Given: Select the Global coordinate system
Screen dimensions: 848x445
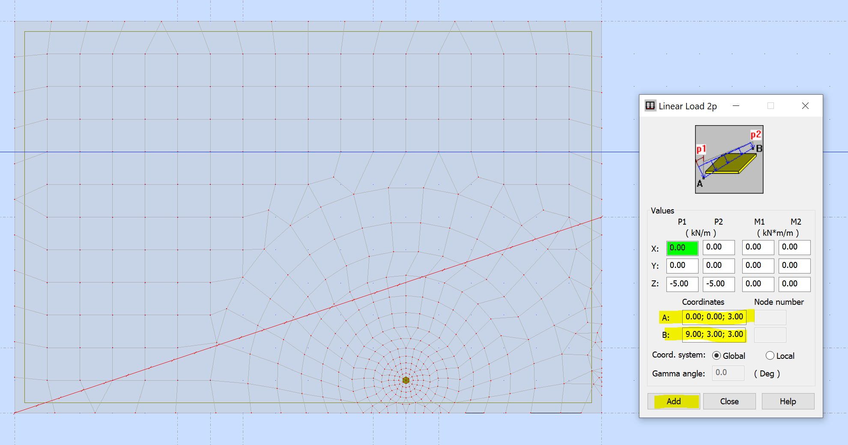Looking at the screenshot, I should click(x=716, y=355).
